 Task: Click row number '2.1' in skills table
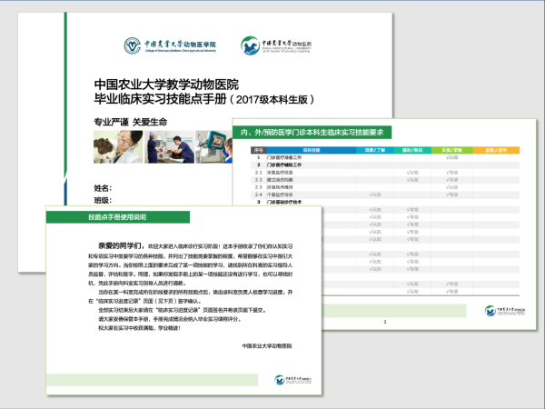tap(259, 173)
